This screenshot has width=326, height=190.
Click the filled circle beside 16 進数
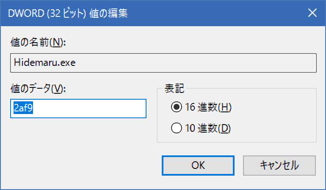click(x=176, y=107)
